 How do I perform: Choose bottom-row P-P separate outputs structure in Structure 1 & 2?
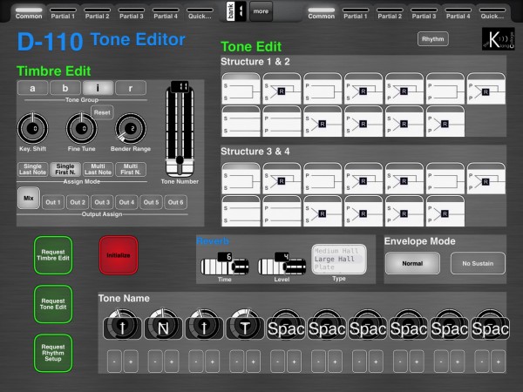coord(282,121)
